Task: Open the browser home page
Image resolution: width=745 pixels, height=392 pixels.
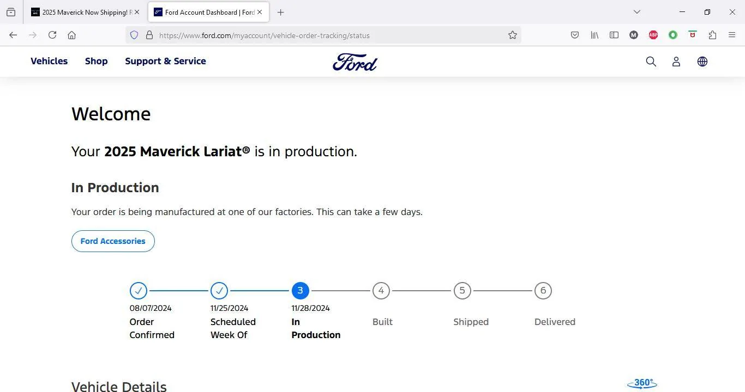Action: (x=71, y=35)
